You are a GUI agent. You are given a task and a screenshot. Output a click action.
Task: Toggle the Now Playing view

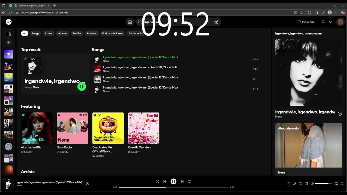click(289, 184)
